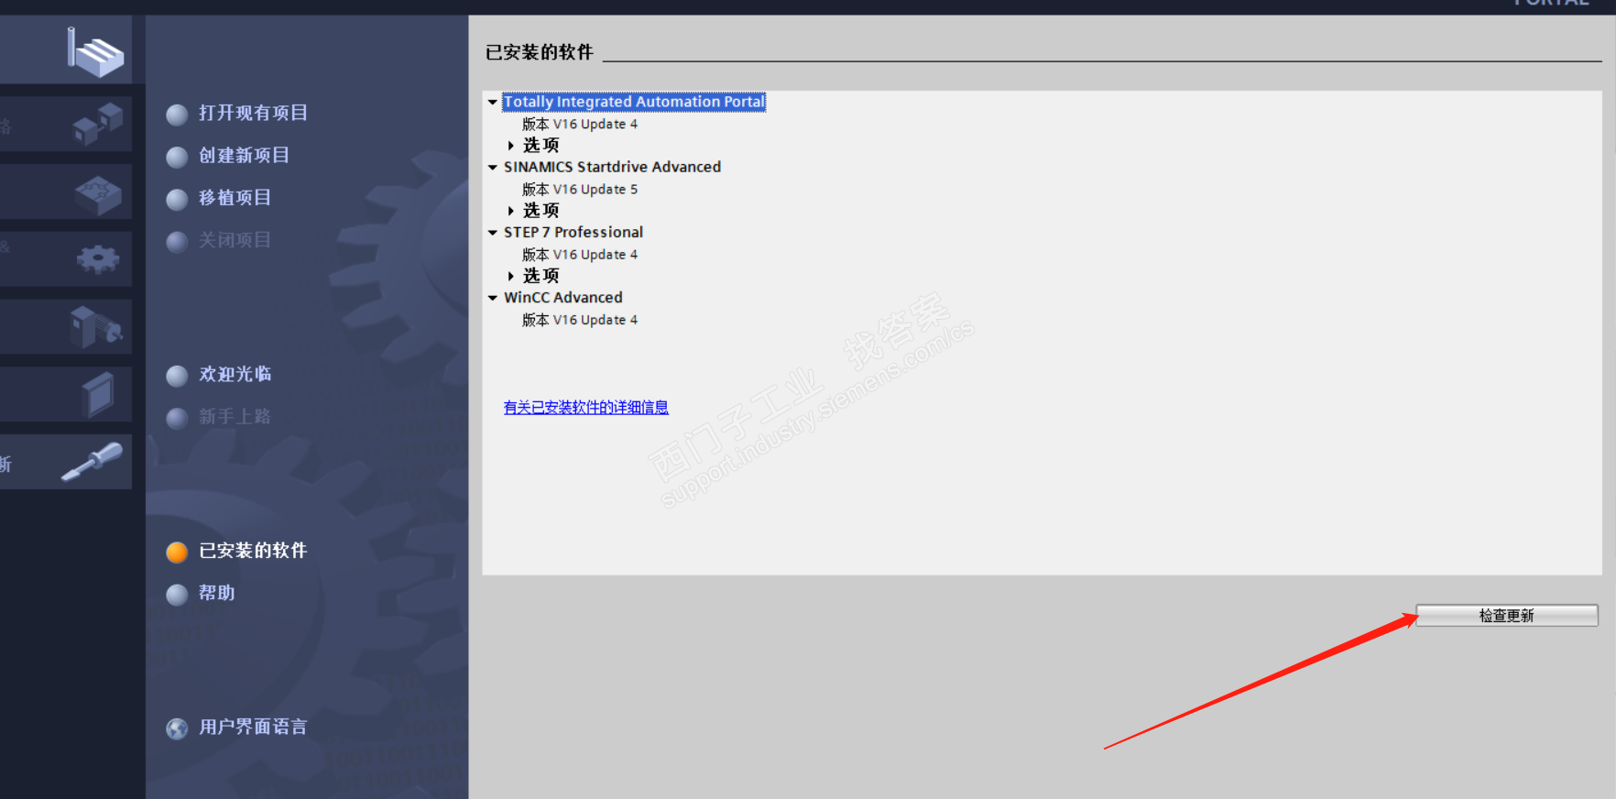Open the Visualization portal icon

(98, 395)
